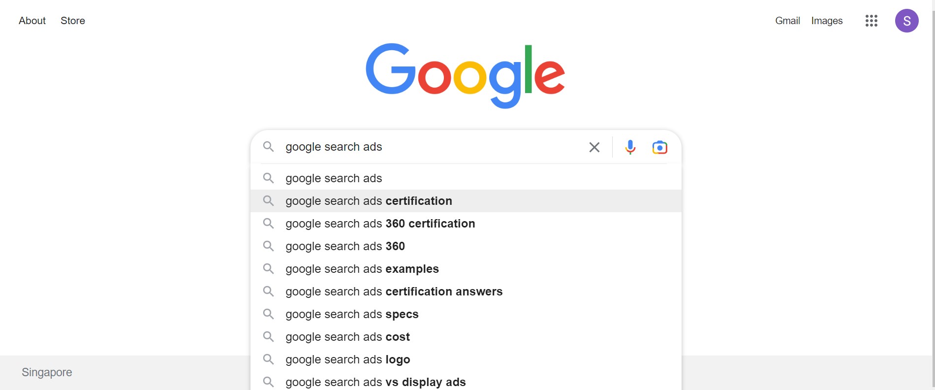Select the 'google search ads cost' suggestion
This screenshot has height=390, width=935.
click(466, 337)
